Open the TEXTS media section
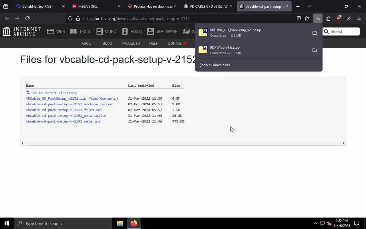 click(x=80, y=31)
